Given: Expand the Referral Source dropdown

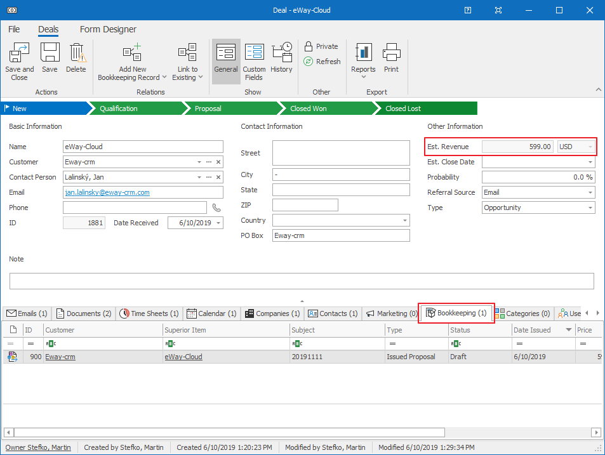Looking at the screenshot, I should tap(590, 192).
